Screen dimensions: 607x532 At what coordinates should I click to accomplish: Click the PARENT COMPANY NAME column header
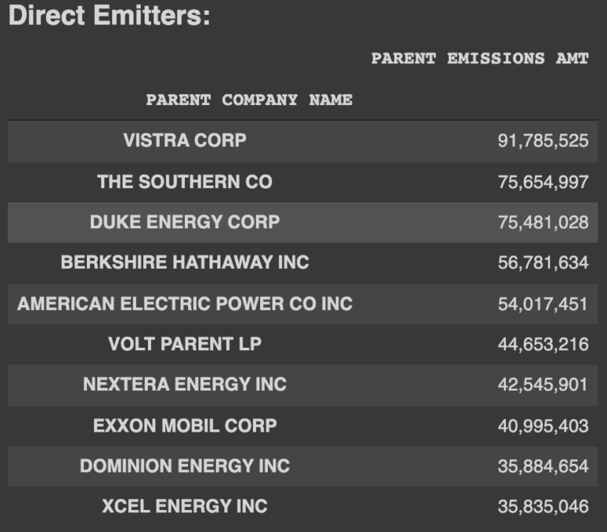click(249, 100)
